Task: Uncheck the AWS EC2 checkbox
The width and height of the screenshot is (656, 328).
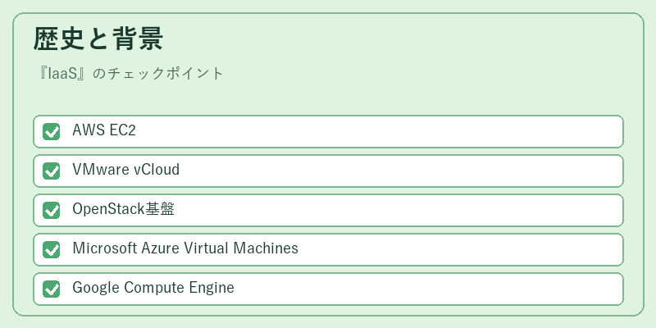Action: click(52, 132)
